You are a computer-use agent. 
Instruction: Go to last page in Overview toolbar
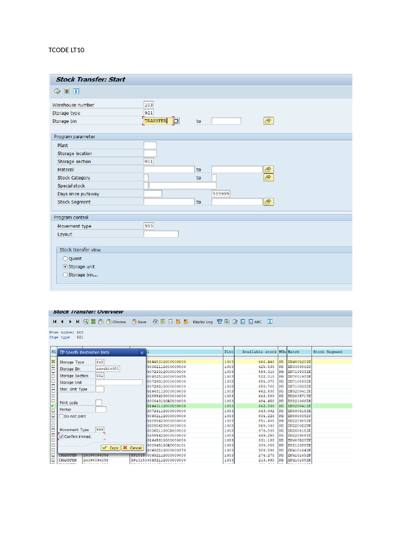point(78,321)
